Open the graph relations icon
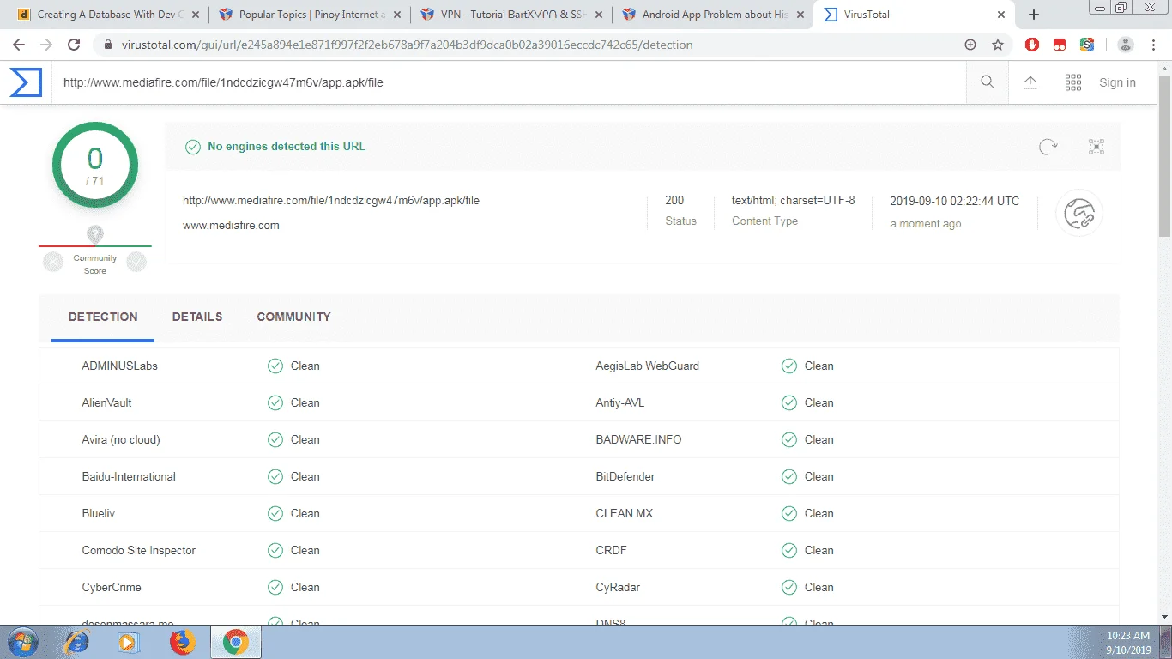 click(1096, 147)
